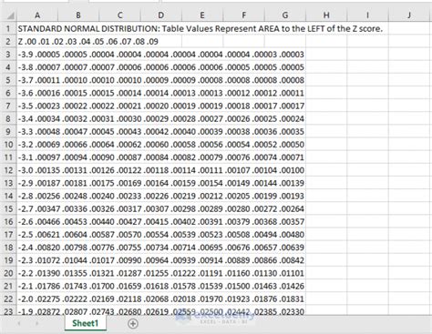
Task: Select column I header
Action: tap(367, 15)
